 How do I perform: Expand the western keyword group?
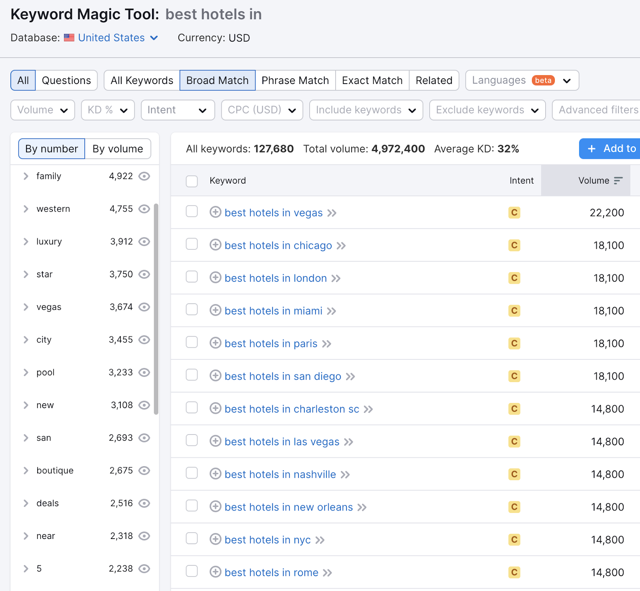coord(25,208)
